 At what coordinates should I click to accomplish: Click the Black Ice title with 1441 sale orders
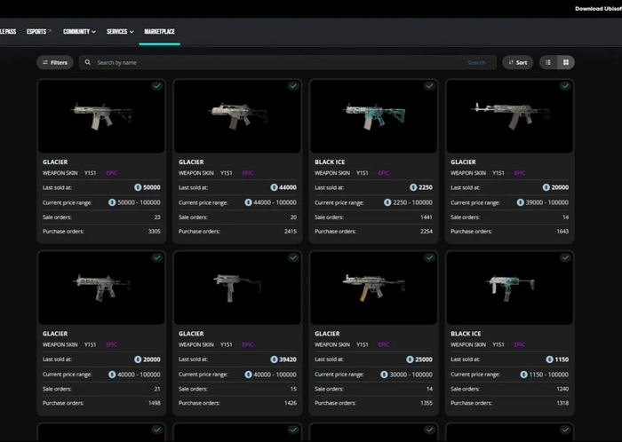click(330, 162)
